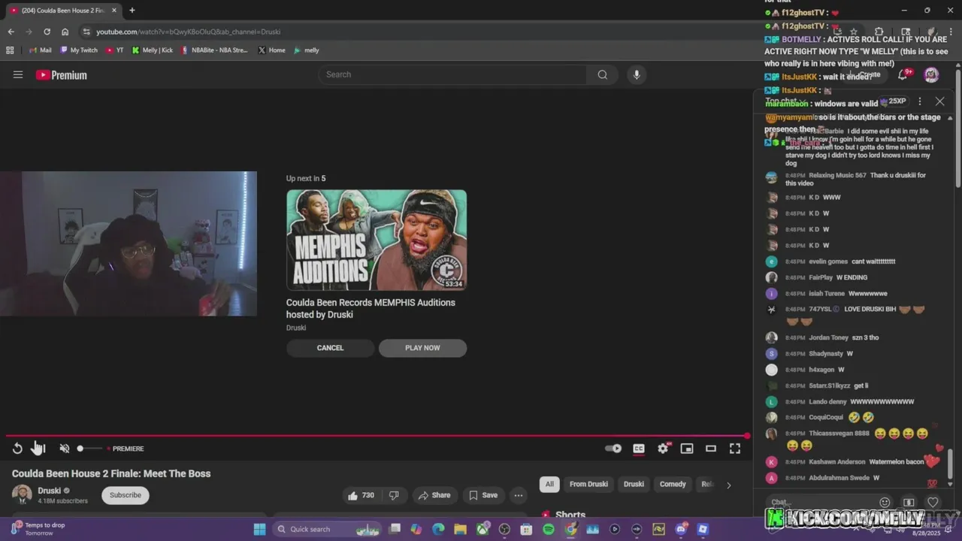Viewport: 962px width, 541px height.
Task: Open the weather widget Temps to drop
Action: click(x=39, y=529)
